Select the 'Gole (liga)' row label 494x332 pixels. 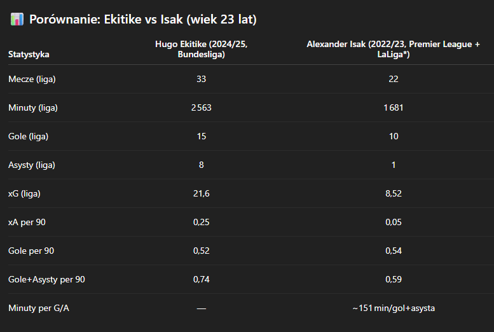tap(29, 136)
